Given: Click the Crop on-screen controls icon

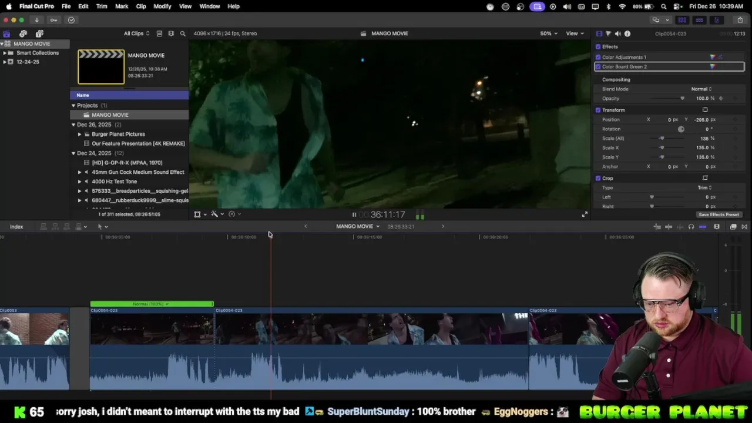Looking at the screenshot, I should tap(705, 178).
